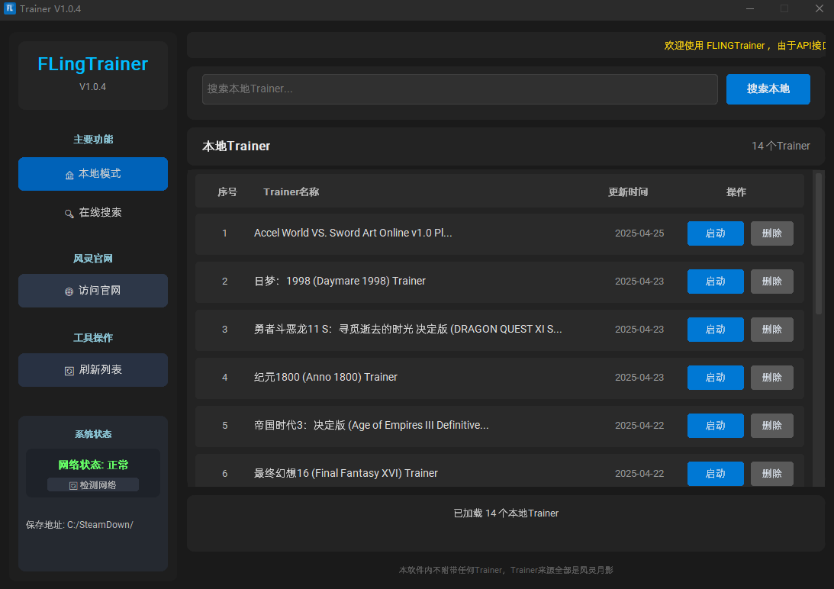Select the Accel World VS. Sword Art Online name
Viewport: 834px width, 589px height.
click(x=353, y=233)
